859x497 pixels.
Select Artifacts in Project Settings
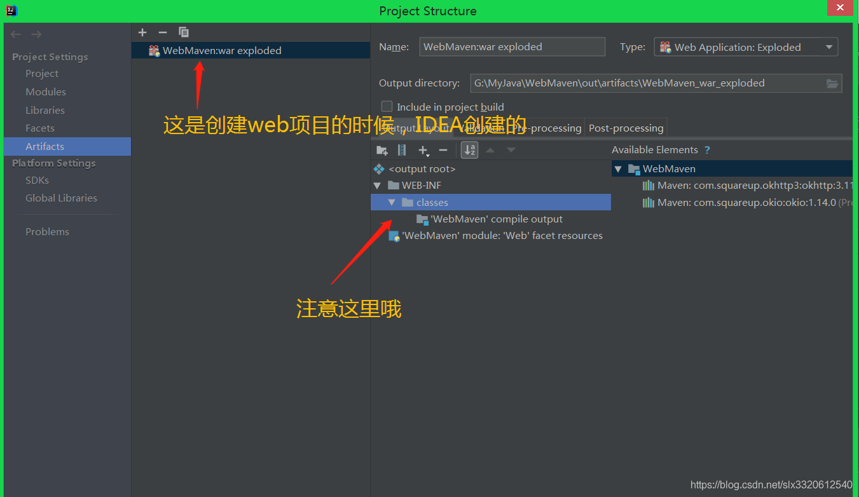pyautogui.click(x=67, y=146)
